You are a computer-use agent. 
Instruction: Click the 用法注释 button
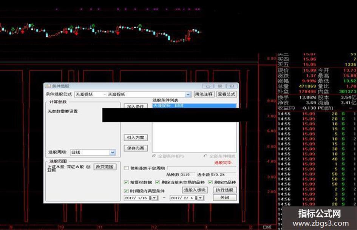click(x=204, y=94)
